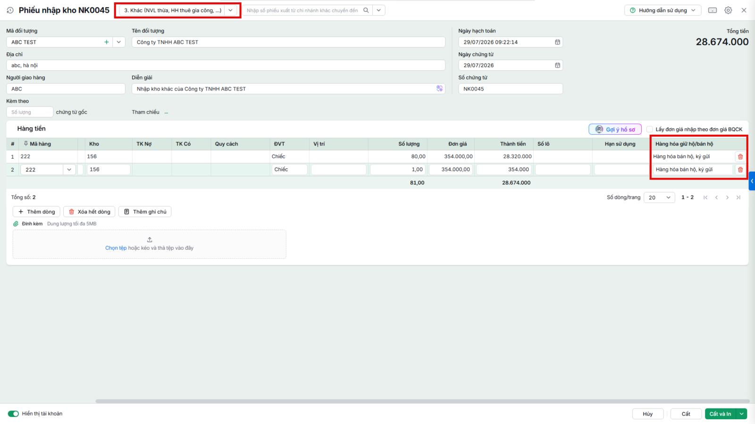The image size is (755, 424).
Task: Click the Thêm dòng button
Action: click(36, 212)
